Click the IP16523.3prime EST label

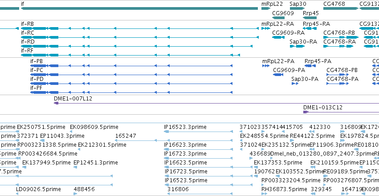pyautogui.click(x=185, y=127)
